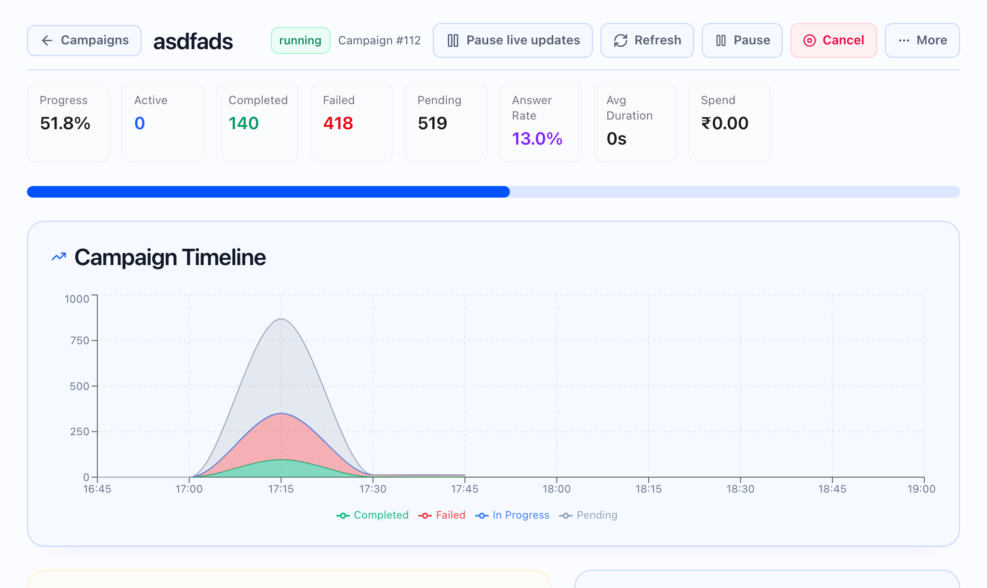
Task: Click the 1000 label on the y-axis
Action: tap(77, 299)
